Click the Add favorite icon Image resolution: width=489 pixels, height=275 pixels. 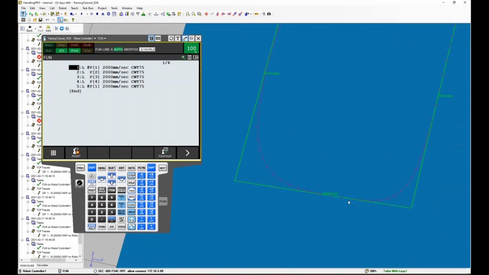tap(48, 28)
